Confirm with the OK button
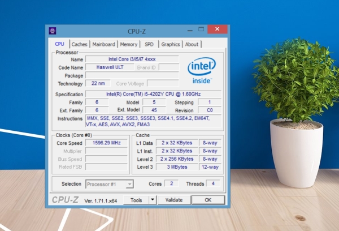Viewport: 339px width, 231px height. (208, 200)
